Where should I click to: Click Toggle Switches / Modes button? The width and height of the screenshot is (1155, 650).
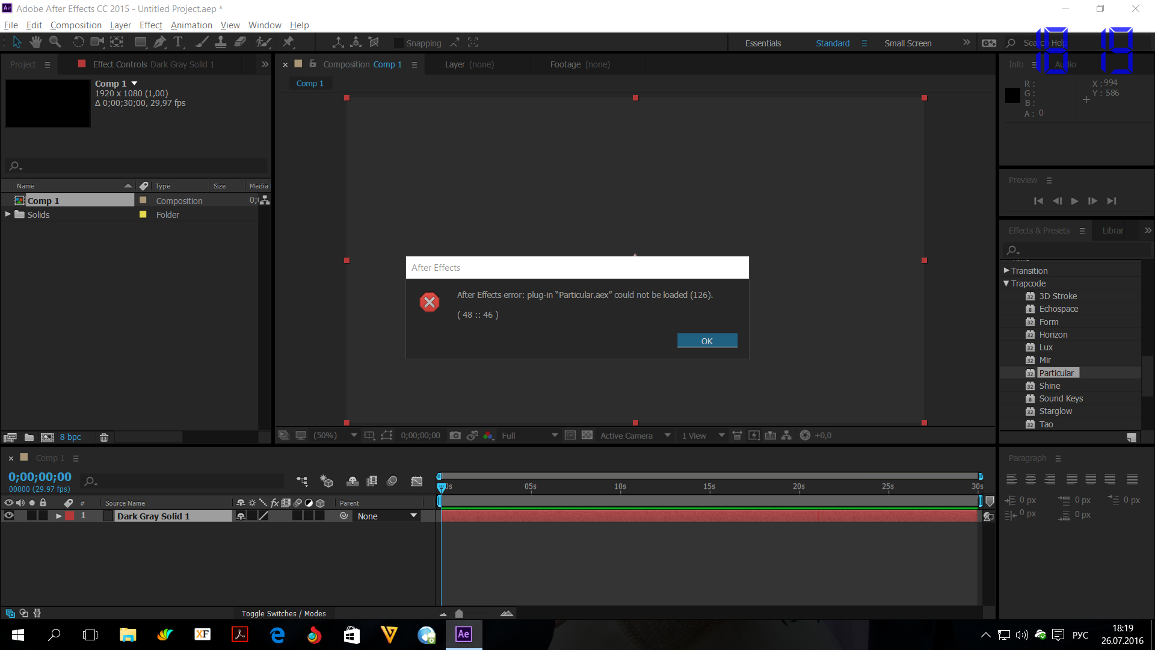(284, 613)
